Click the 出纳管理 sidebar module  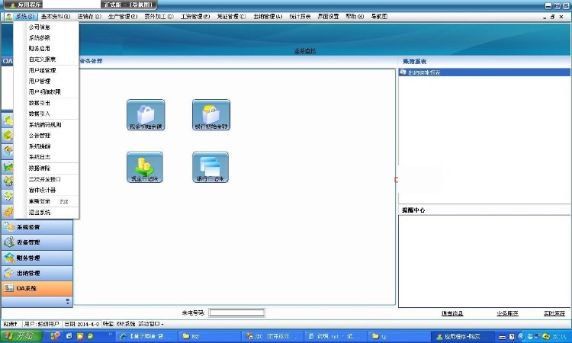37,273
